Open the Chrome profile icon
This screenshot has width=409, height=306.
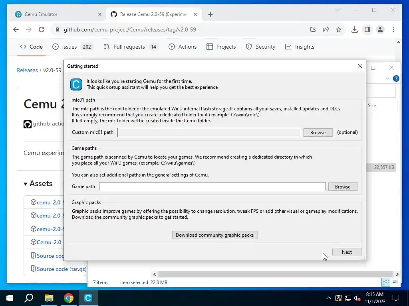(x=380, y=29)
